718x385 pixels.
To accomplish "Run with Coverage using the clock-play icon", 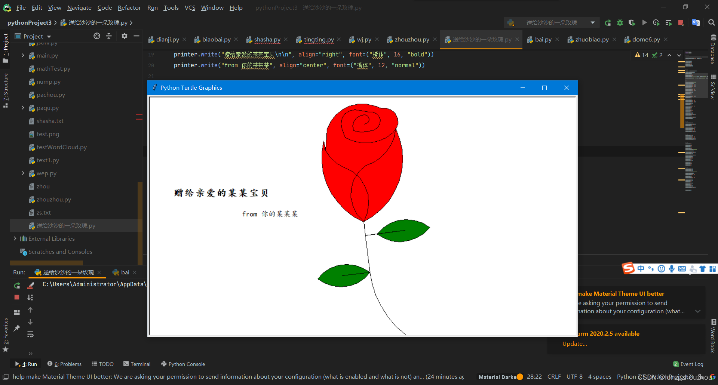I will [x=656, y=22].
